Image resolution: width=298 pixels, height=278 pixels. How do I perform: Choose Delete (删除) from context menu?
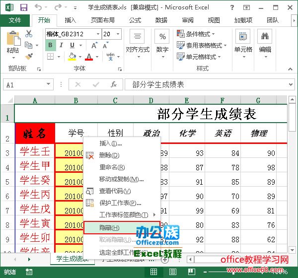point(122,155)
